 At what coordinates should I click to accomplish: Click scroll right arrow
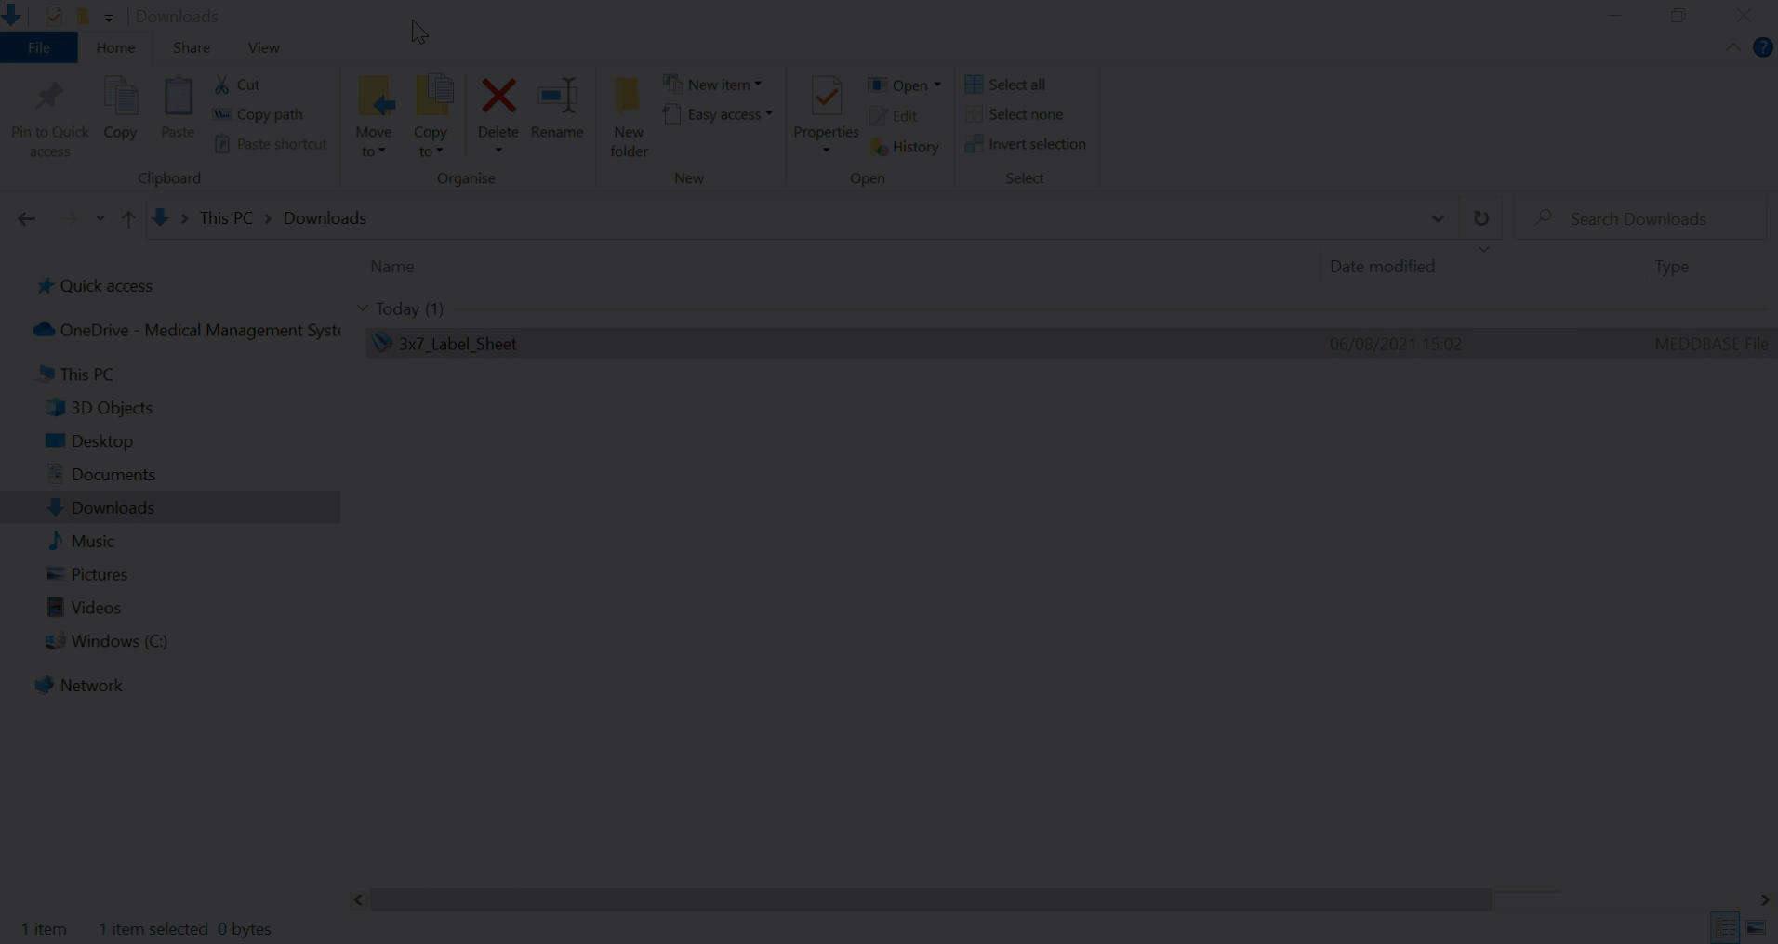1764,899
